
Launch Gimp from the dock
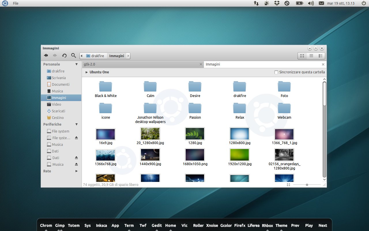coord(60,226)
